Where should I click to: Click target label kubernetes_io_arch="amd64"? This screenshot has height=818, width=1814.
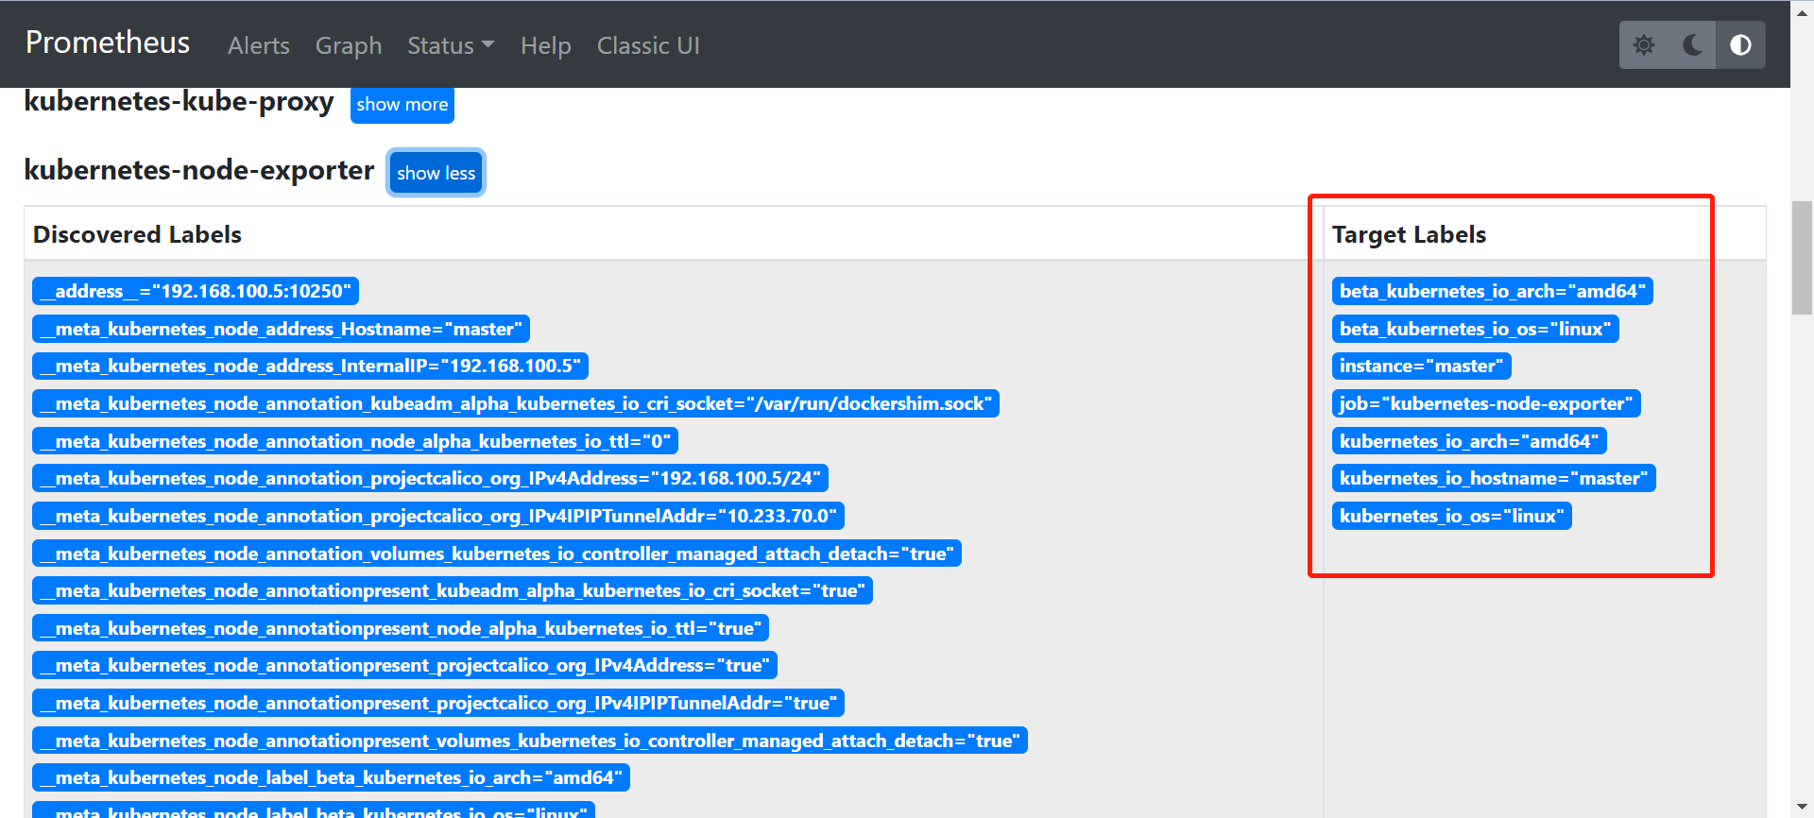1469,441
